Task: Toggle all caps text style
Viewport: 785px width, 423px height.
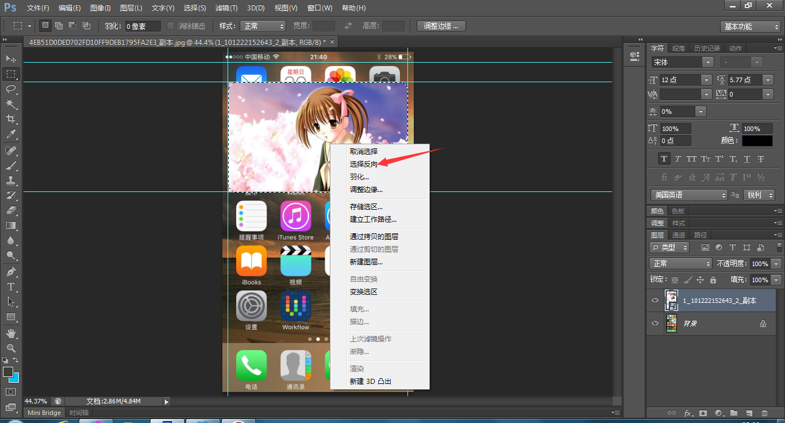Action: click(x=692, y=159)
